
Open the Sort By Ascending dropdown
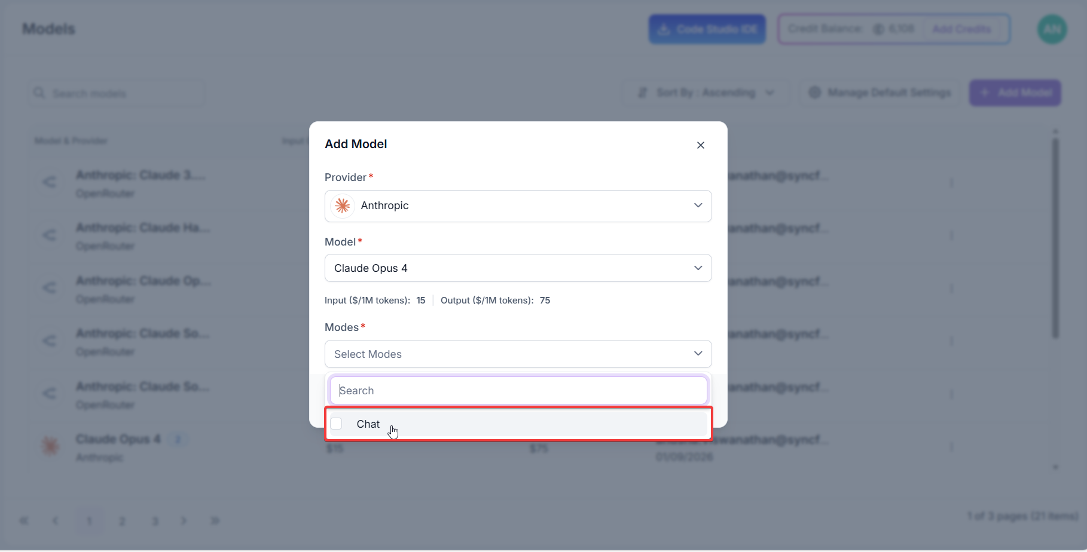[706, 93]
